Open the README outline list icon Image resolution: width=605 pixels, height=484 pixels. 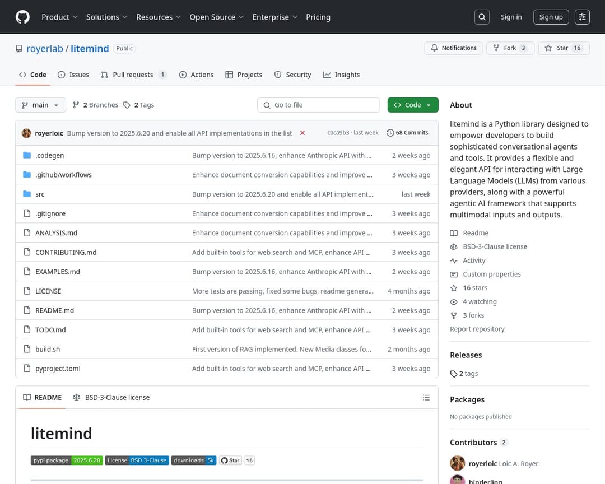click(426, 398)
